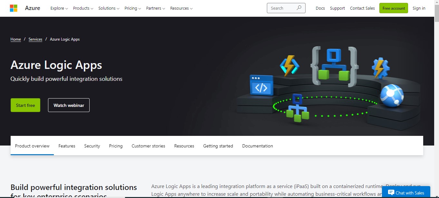
Task: Click the green Free account button
Action: pyautogui.click(x=394, y=8)
